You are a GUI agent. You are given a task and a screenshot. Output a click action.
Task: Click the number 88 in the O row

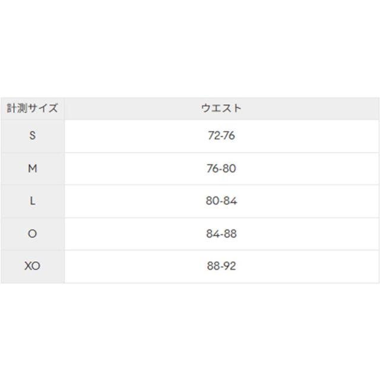coord(230,233)
